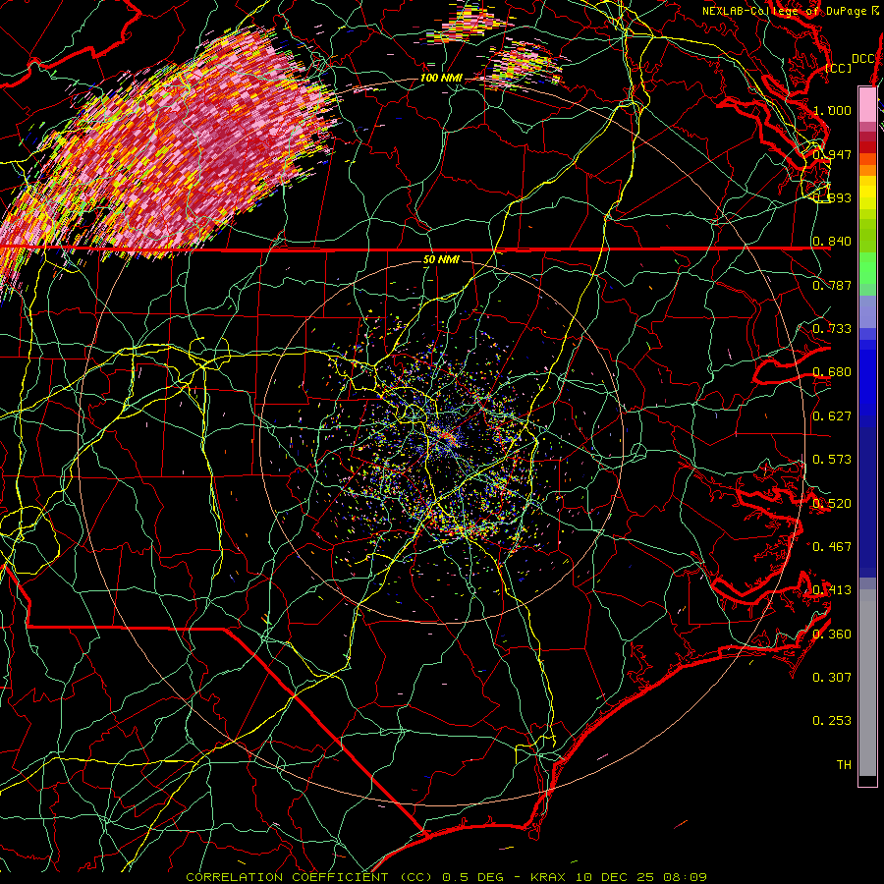Click the Correlation Coefficient KRAX caption at bottom

tap(447, 877)
